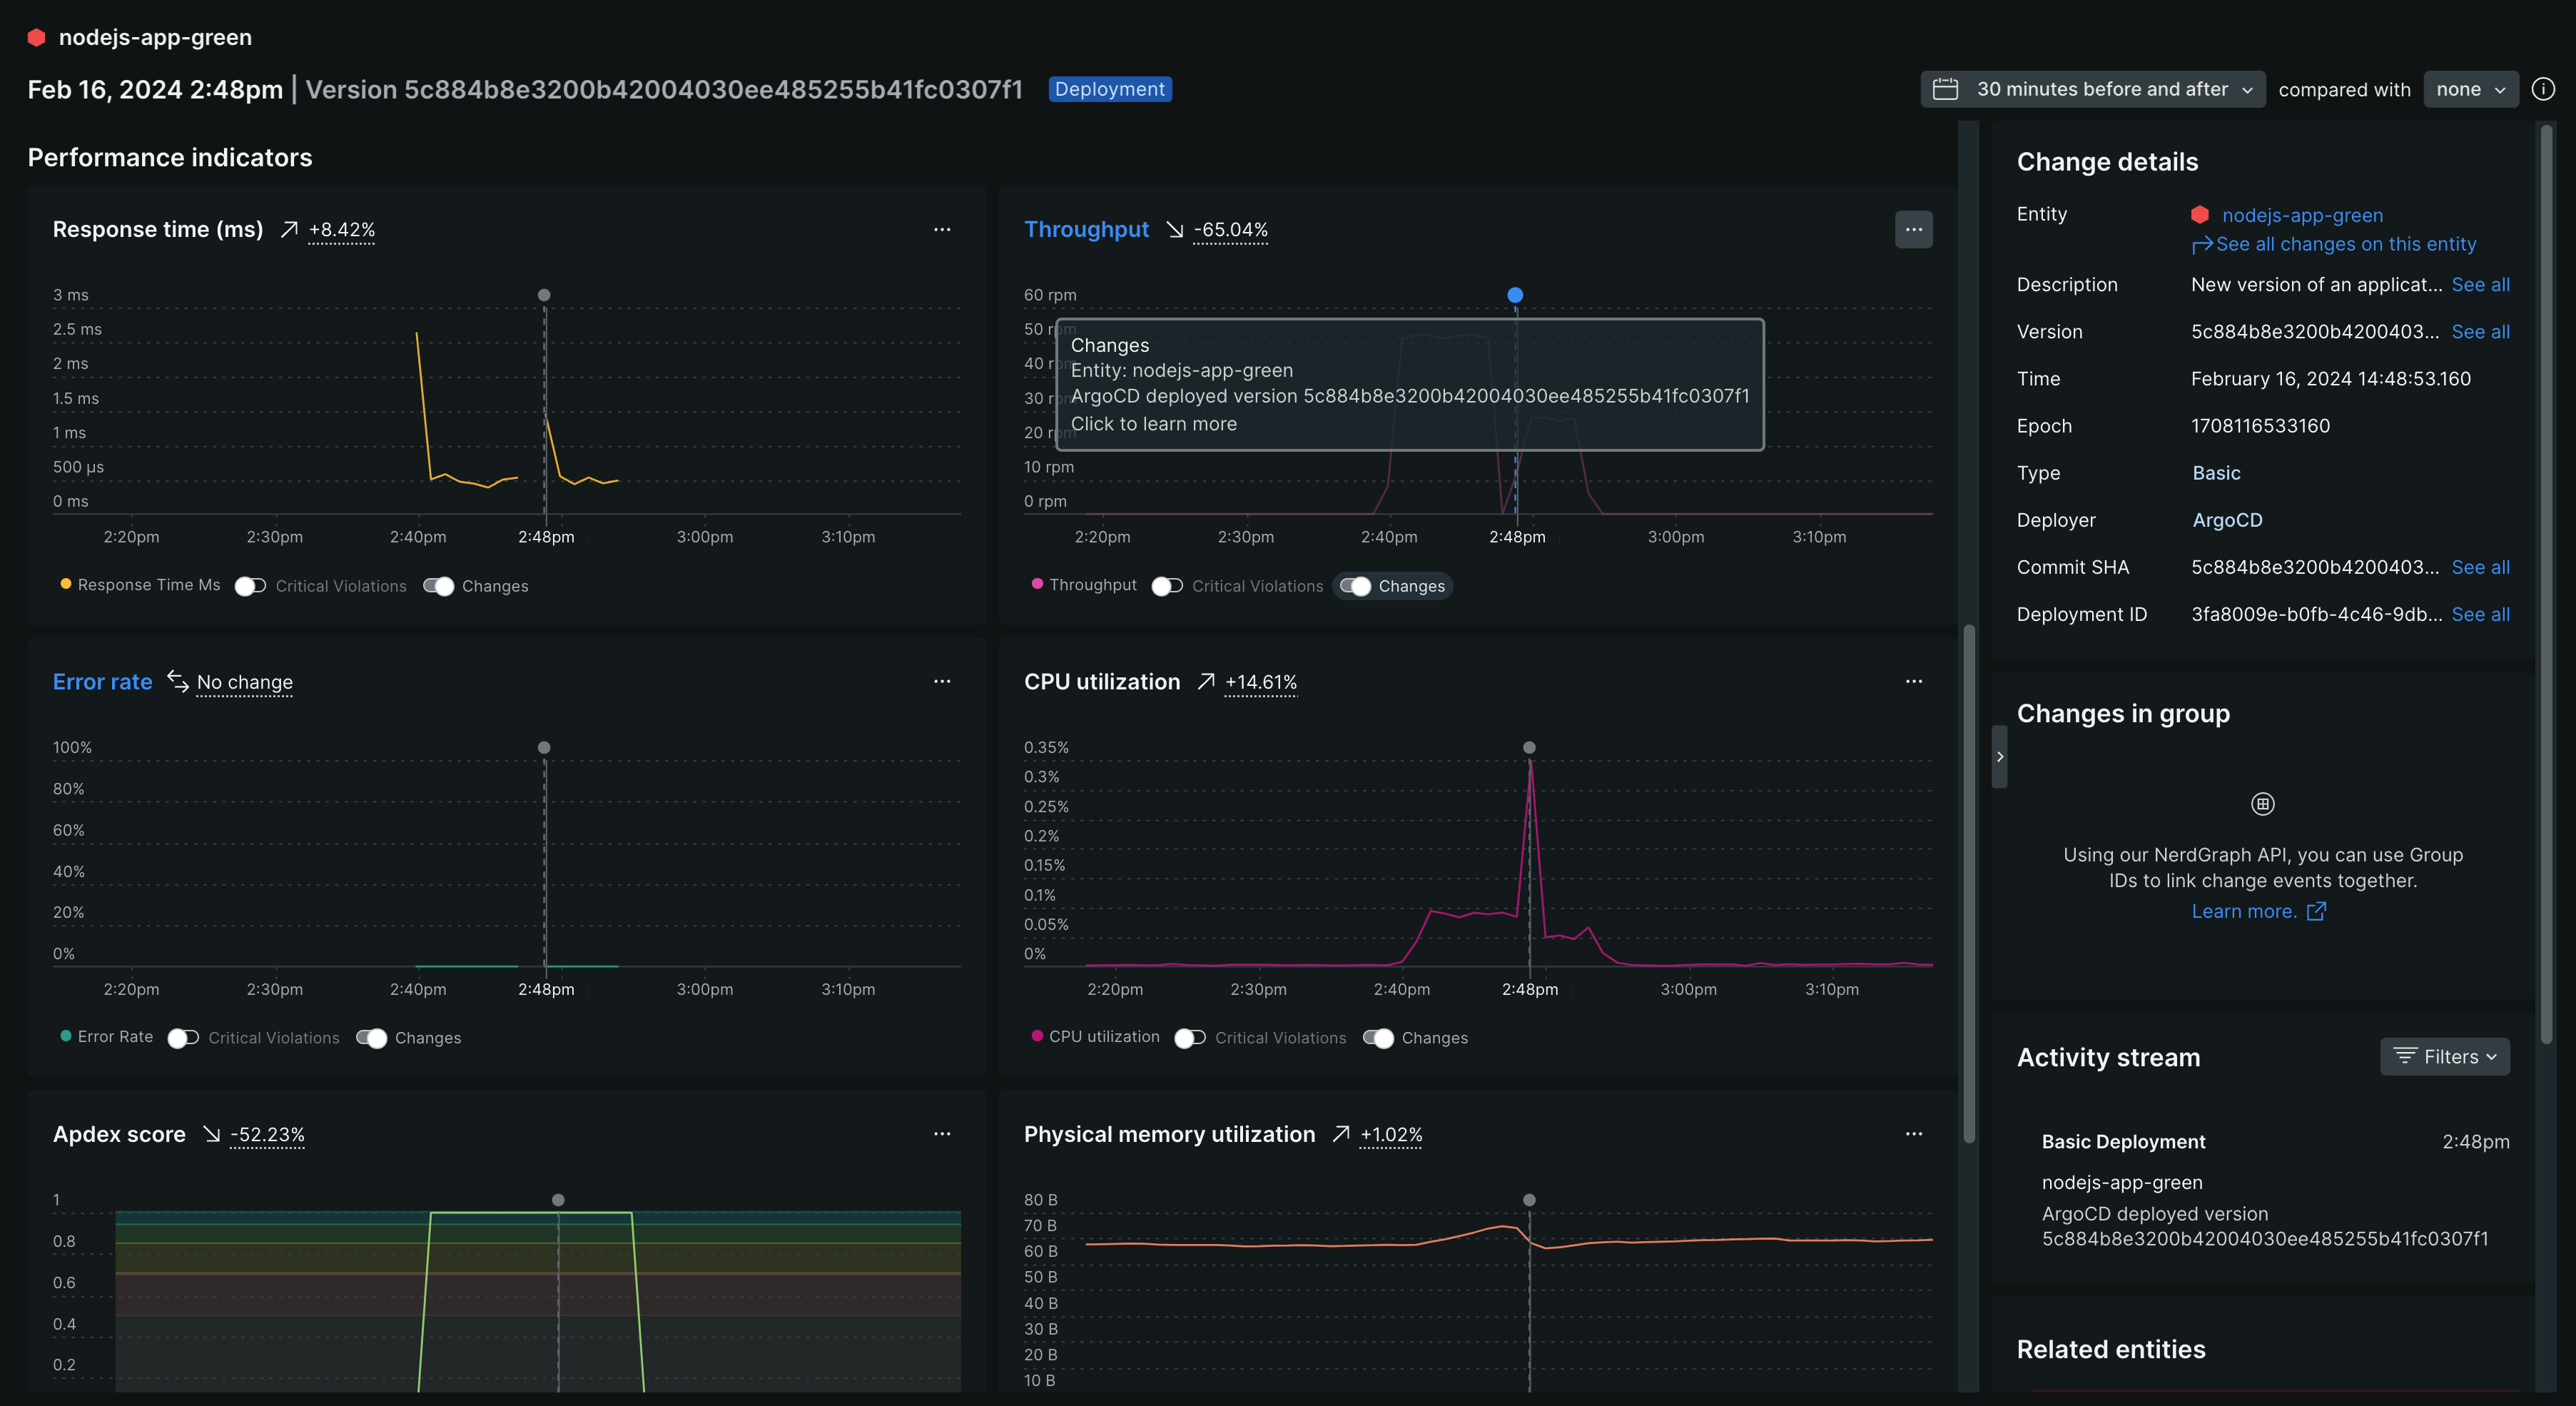This screenshot has height=1406, width=2576.
Task: Open CPU utilization chart ellipsis menu
Action: click(1913, 681)
